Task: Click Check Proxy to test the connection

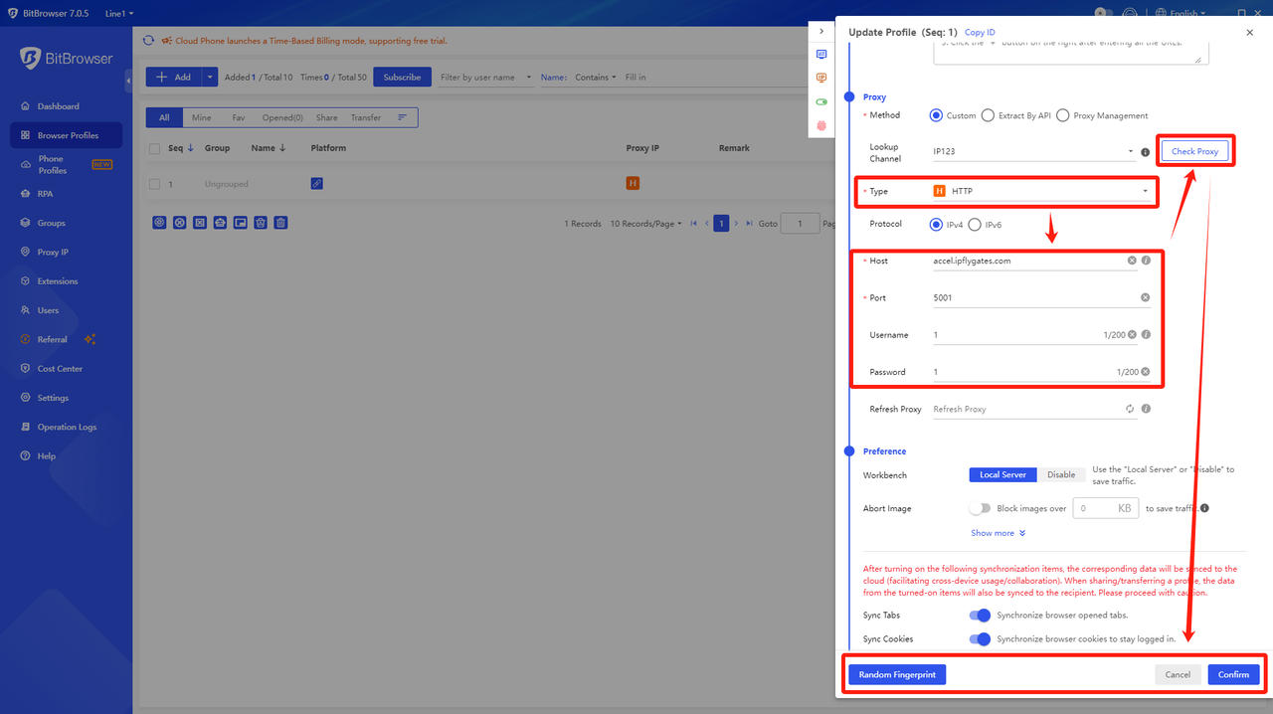Action: tap(1194, 150)
